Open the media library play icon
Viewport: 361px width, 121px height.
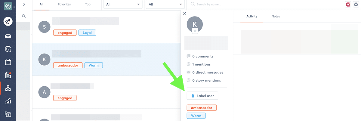click(x=8, y=114)
